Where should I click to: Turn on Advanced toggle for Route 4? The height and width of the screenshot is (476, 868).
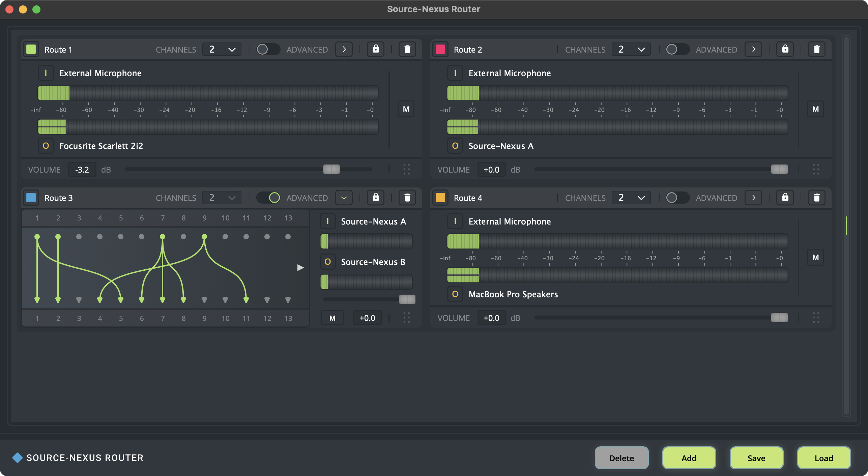tap(677, 198)
